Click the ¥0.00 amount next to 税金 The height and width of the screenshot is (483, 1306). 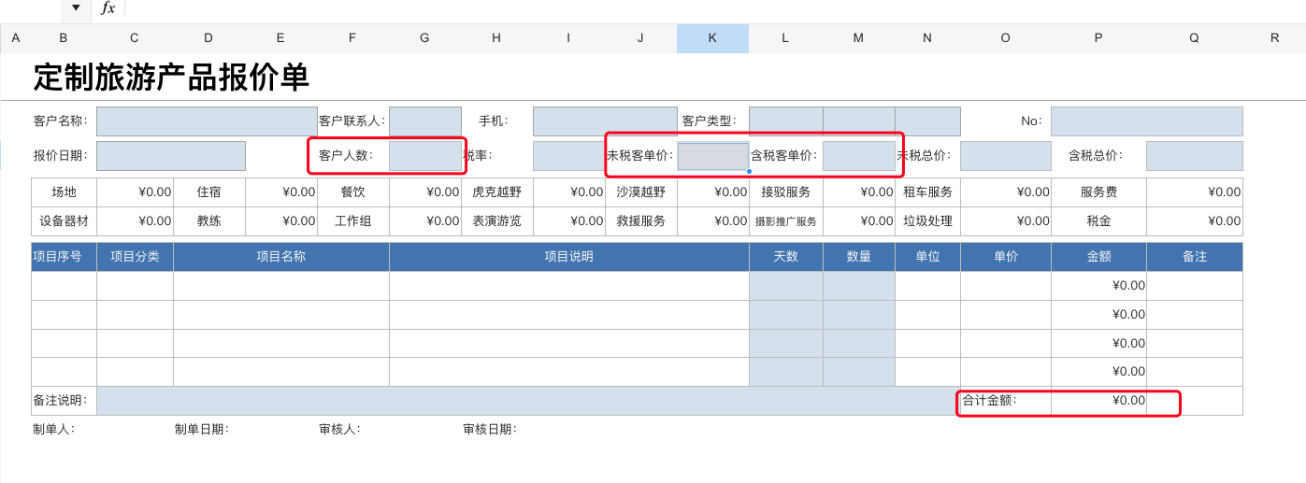click(x=1195, y=221)
